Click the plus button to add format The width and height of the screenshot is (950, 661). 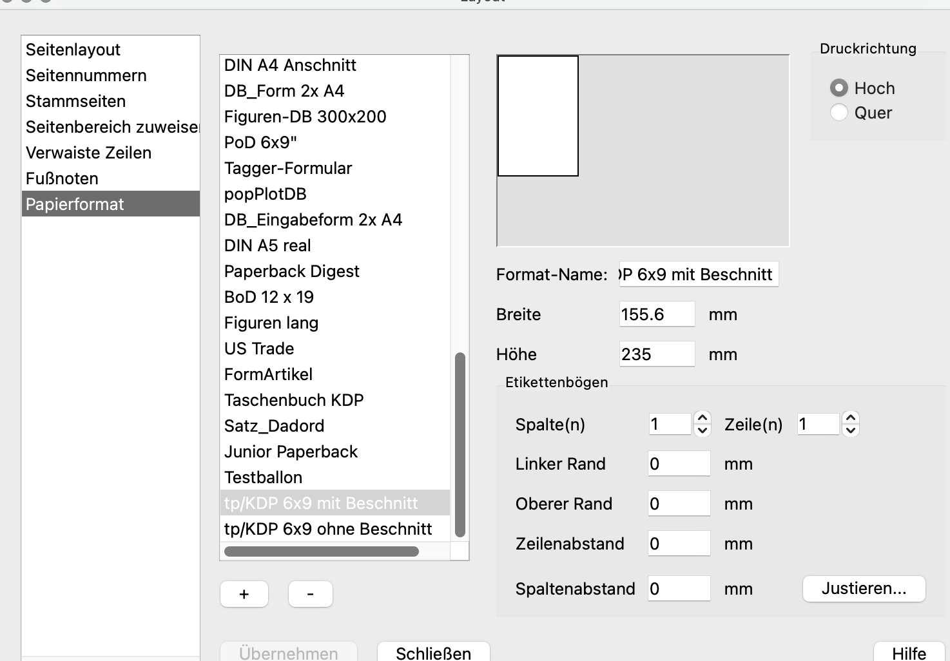point(244,594)
